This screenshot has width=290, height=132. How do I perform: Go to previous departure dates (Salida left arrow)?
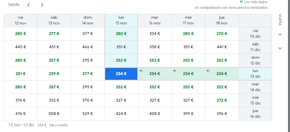28,5
